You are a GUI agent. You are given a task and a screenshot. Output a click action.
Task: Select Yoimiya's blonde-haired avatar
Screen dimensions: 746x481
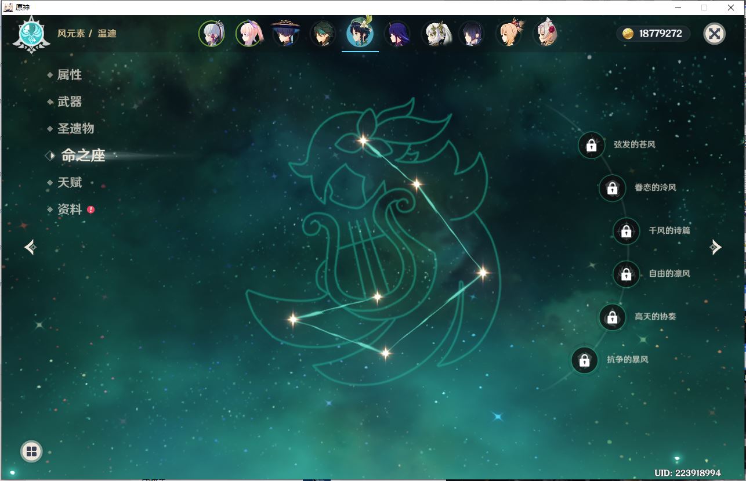pyautogui.click(x=509, y=34)
